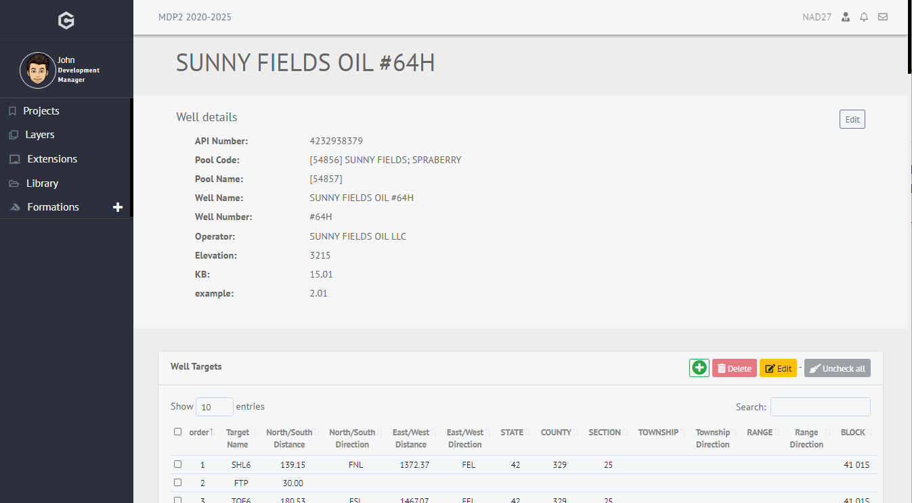The height and width of the screenshot is (503, 912).
Task: Click the user profile icon in top bar
Action: coord(845,17)
